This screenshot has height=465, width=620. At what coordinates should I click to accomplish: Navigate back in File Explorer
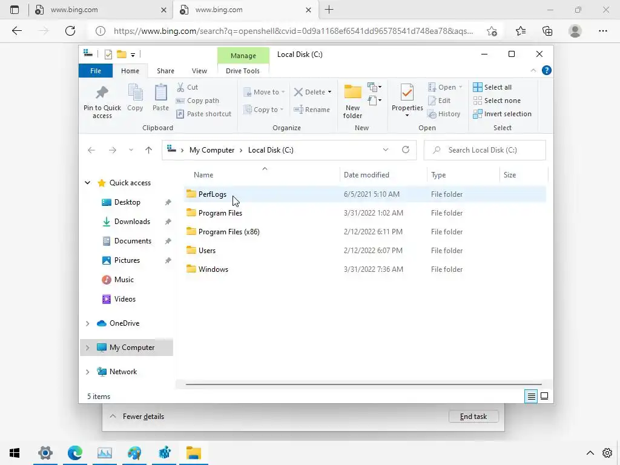tap(91, 150)
